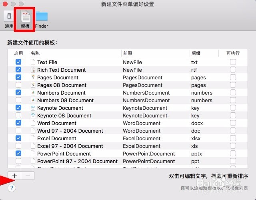
Task: Open the 通用 general preferences tab
Action: [9, 19]
